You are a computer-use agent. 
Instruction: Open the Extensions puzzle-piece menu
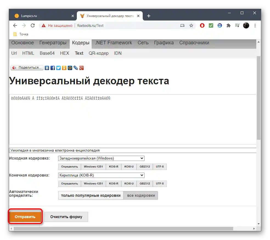pyautogui.click(x=229, y=26)
